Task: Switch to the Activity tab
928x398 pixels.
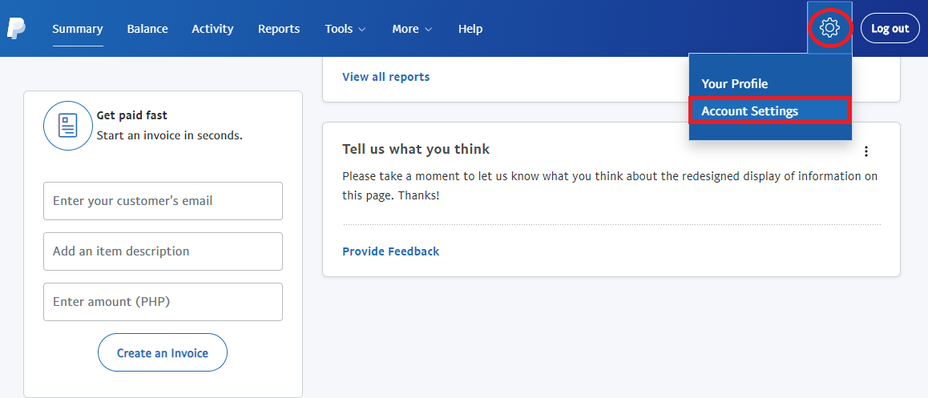Action: pos(212,28)
